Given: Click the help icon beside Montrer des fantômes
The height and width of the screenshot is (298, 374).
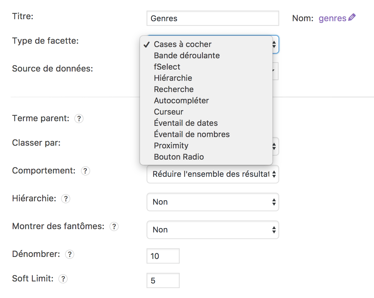Looking at the screenshot, I should (x=114, y=226).
